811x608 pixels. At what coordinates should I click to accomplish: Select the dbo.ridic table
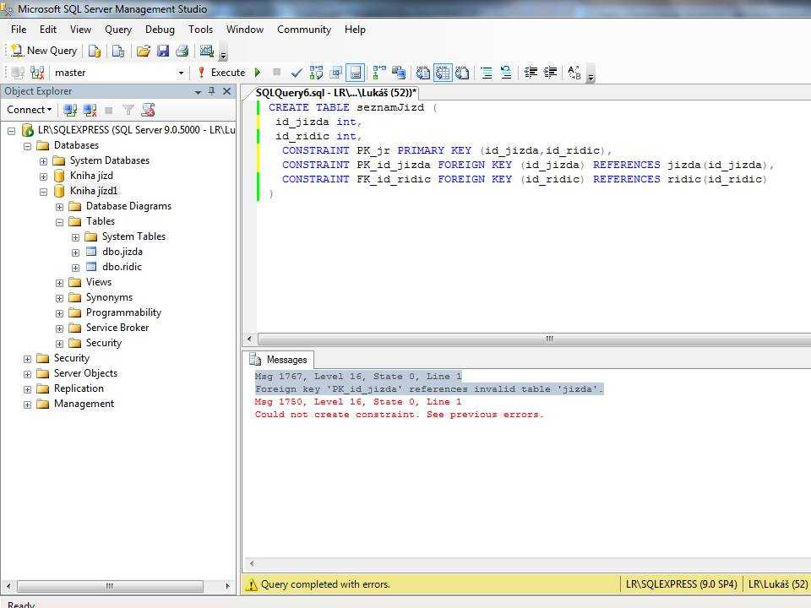pos(122,267)
